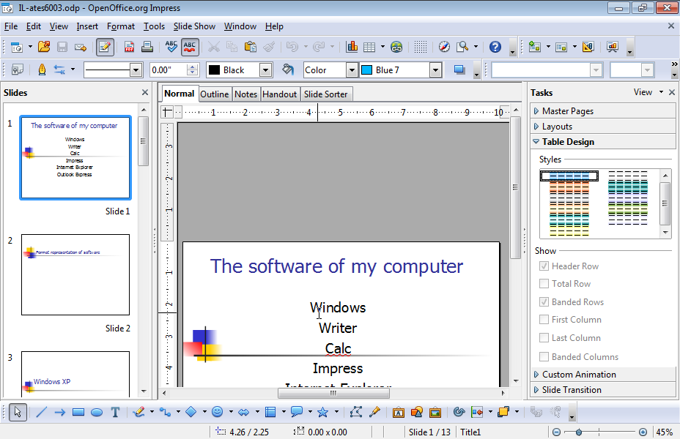Switch to Outline tab
The width and height of the screenshot is (680, 439).
click(214, 94)
